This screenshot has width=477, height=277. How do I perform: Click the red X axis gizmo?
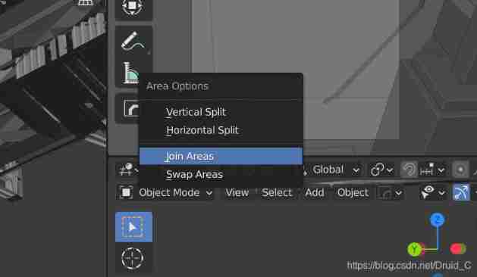pyautogui.click(x=457, y=249)
